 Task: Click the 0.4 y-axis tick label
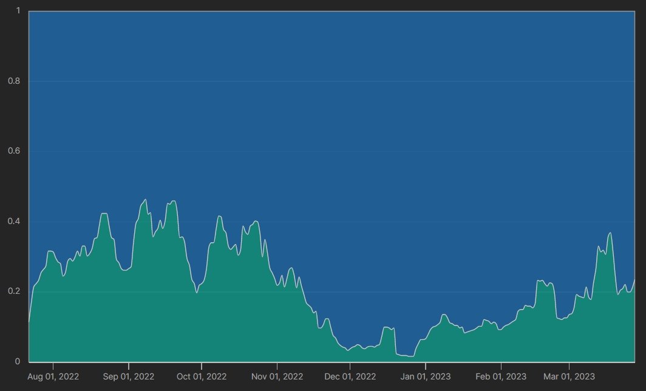14,222
